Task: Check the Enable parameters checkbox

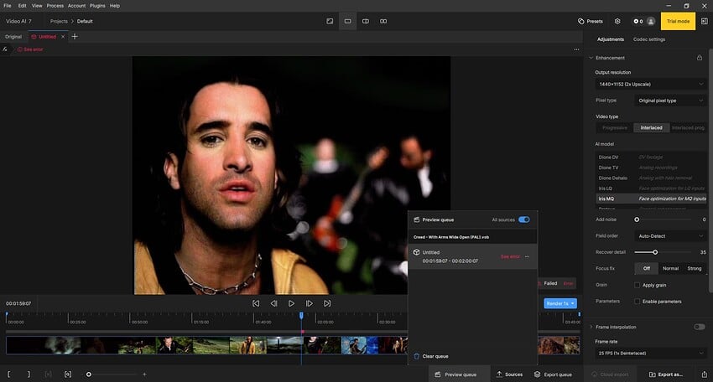Action: tap(637, 302)
